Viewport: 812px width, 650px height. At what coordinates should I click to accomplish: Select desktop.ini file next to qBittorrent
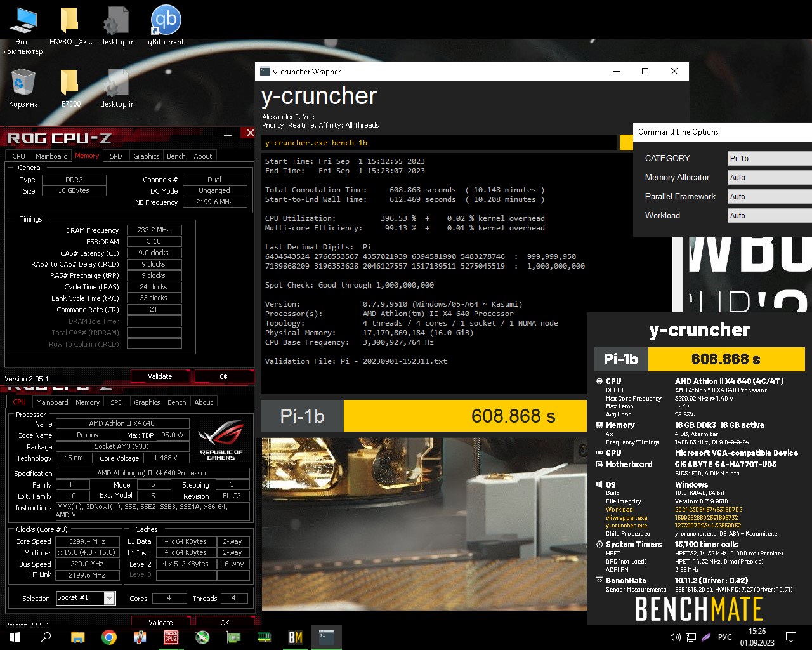click(x=118, y=27)
